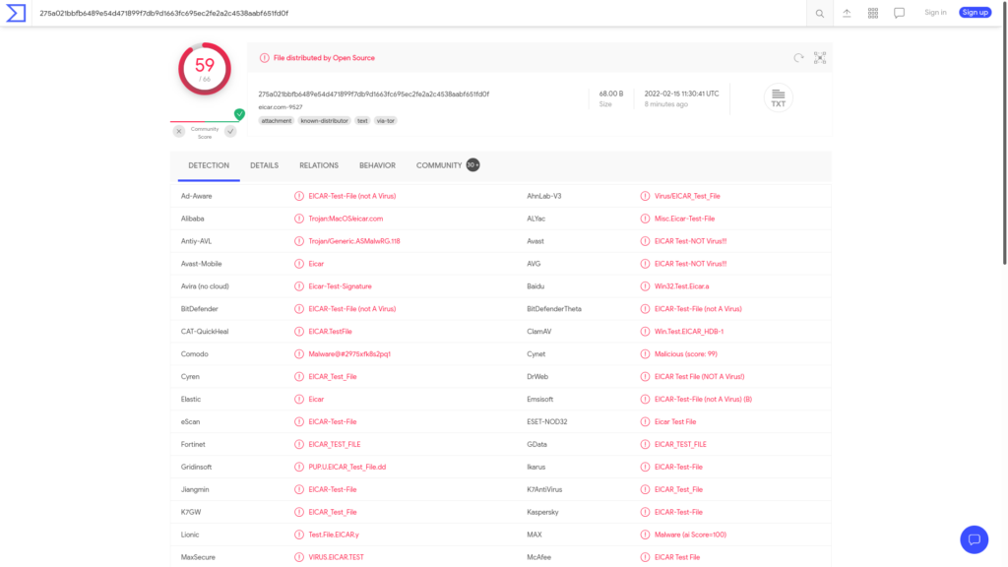Click the 'attachment' tag
This screenshot has height=567, width=1008.
(x=277, y=121)
